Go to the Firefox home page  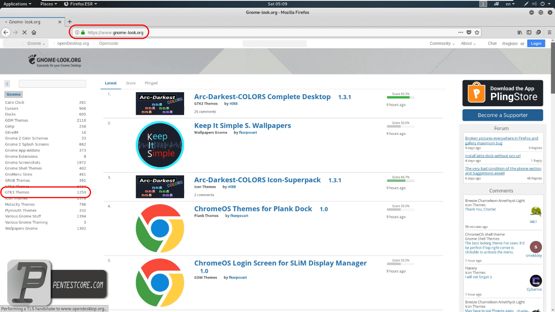tap(34, 33)
